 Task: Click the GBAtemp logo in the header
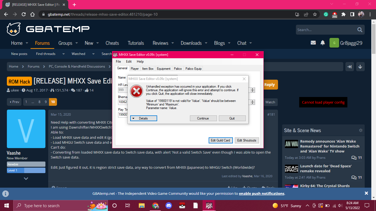coord(48,29)
